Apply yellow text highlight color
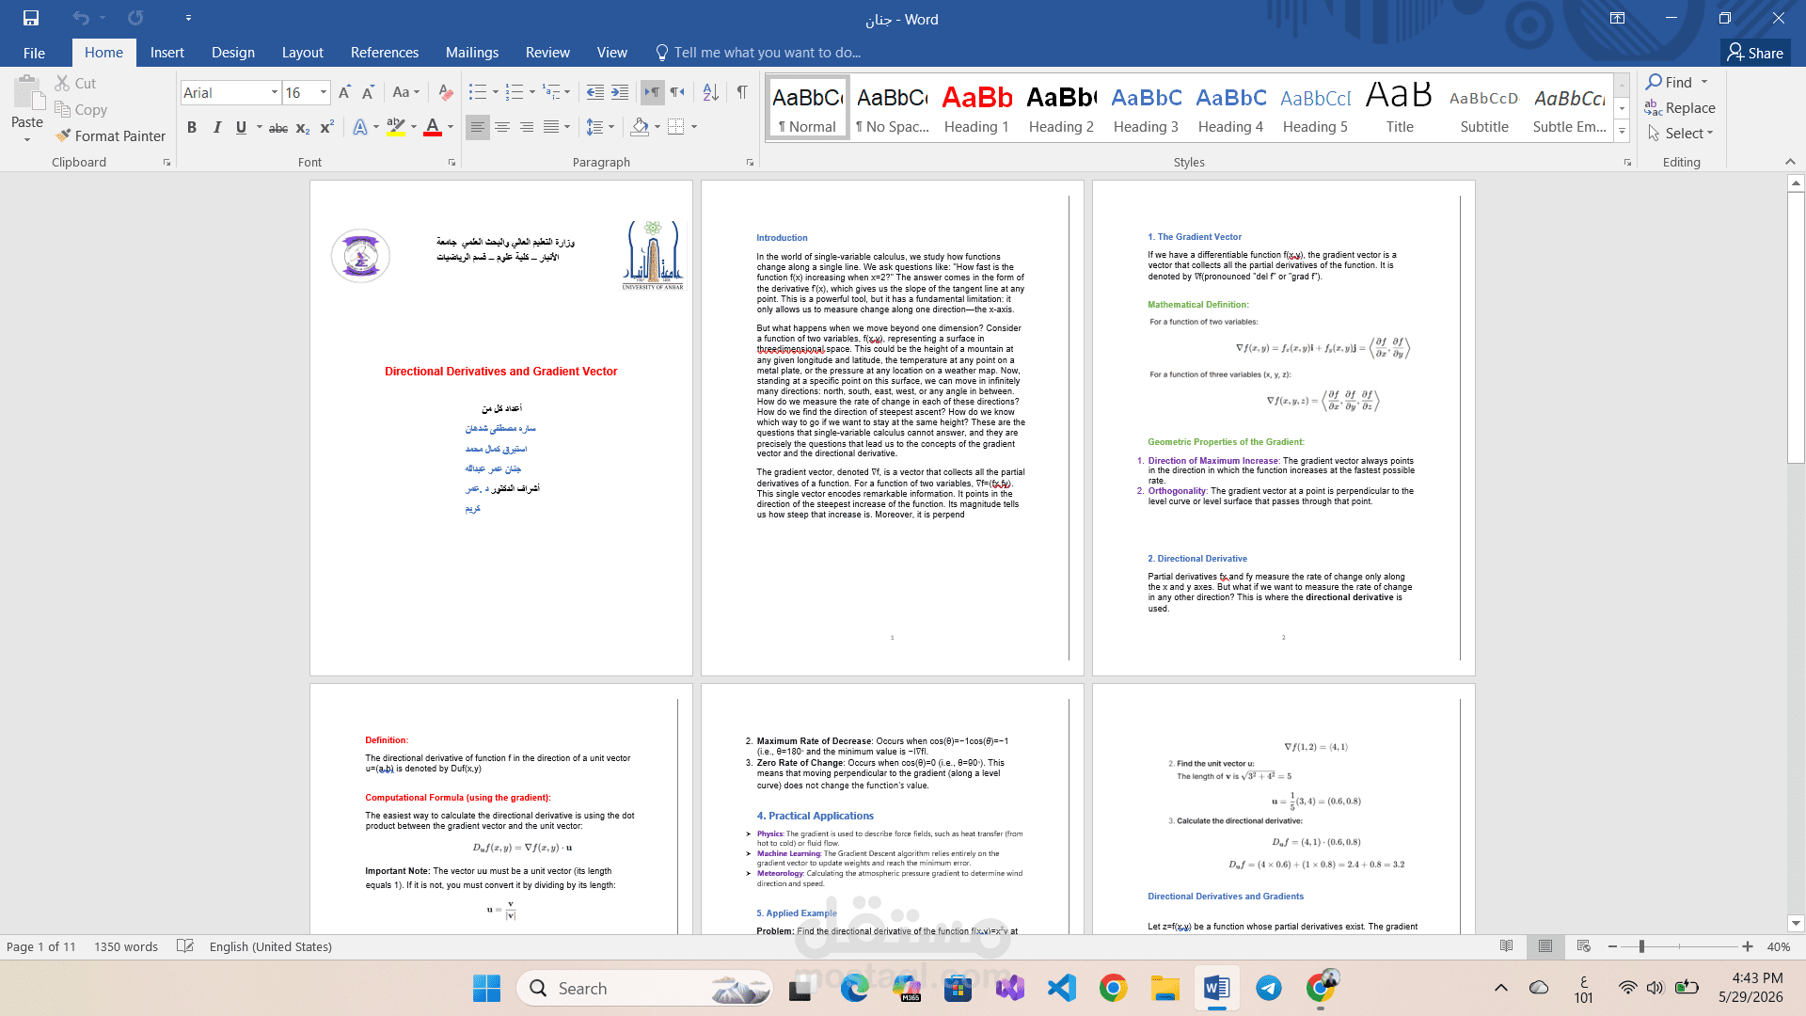The image size is (1806, 1016). tap(396, 127)
